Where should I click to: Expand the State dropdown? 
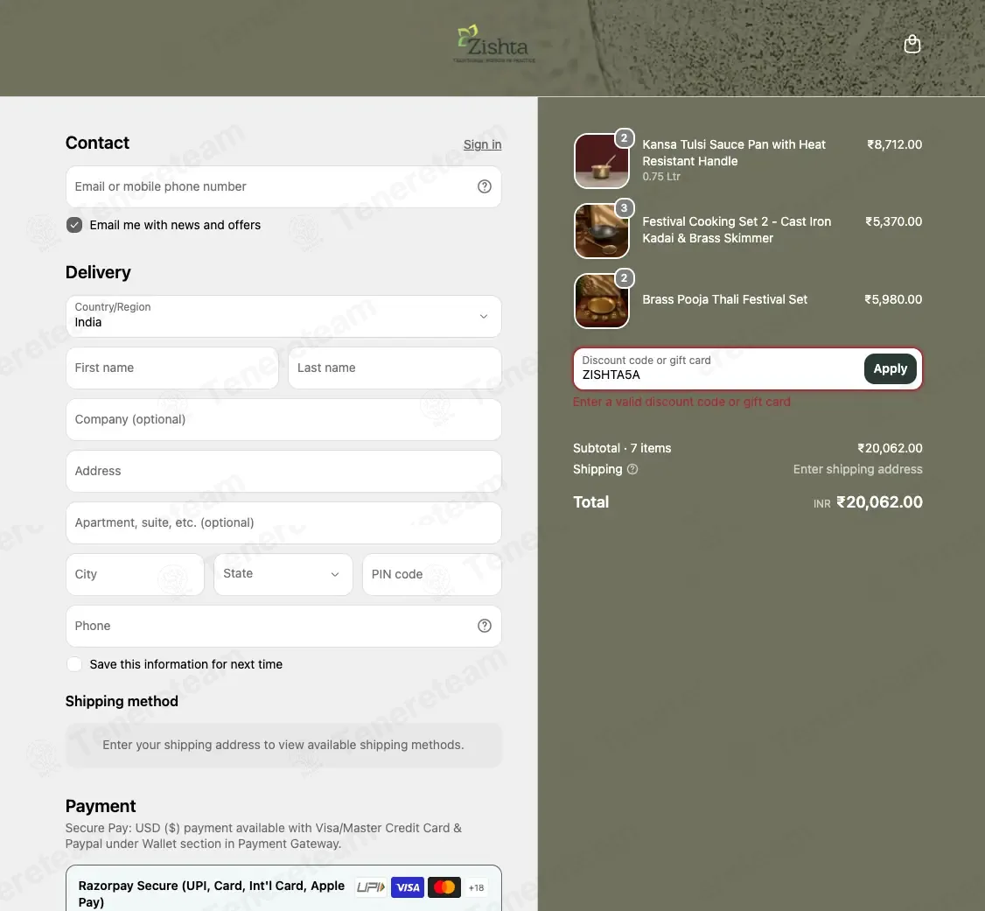click(x=283, y=574)
